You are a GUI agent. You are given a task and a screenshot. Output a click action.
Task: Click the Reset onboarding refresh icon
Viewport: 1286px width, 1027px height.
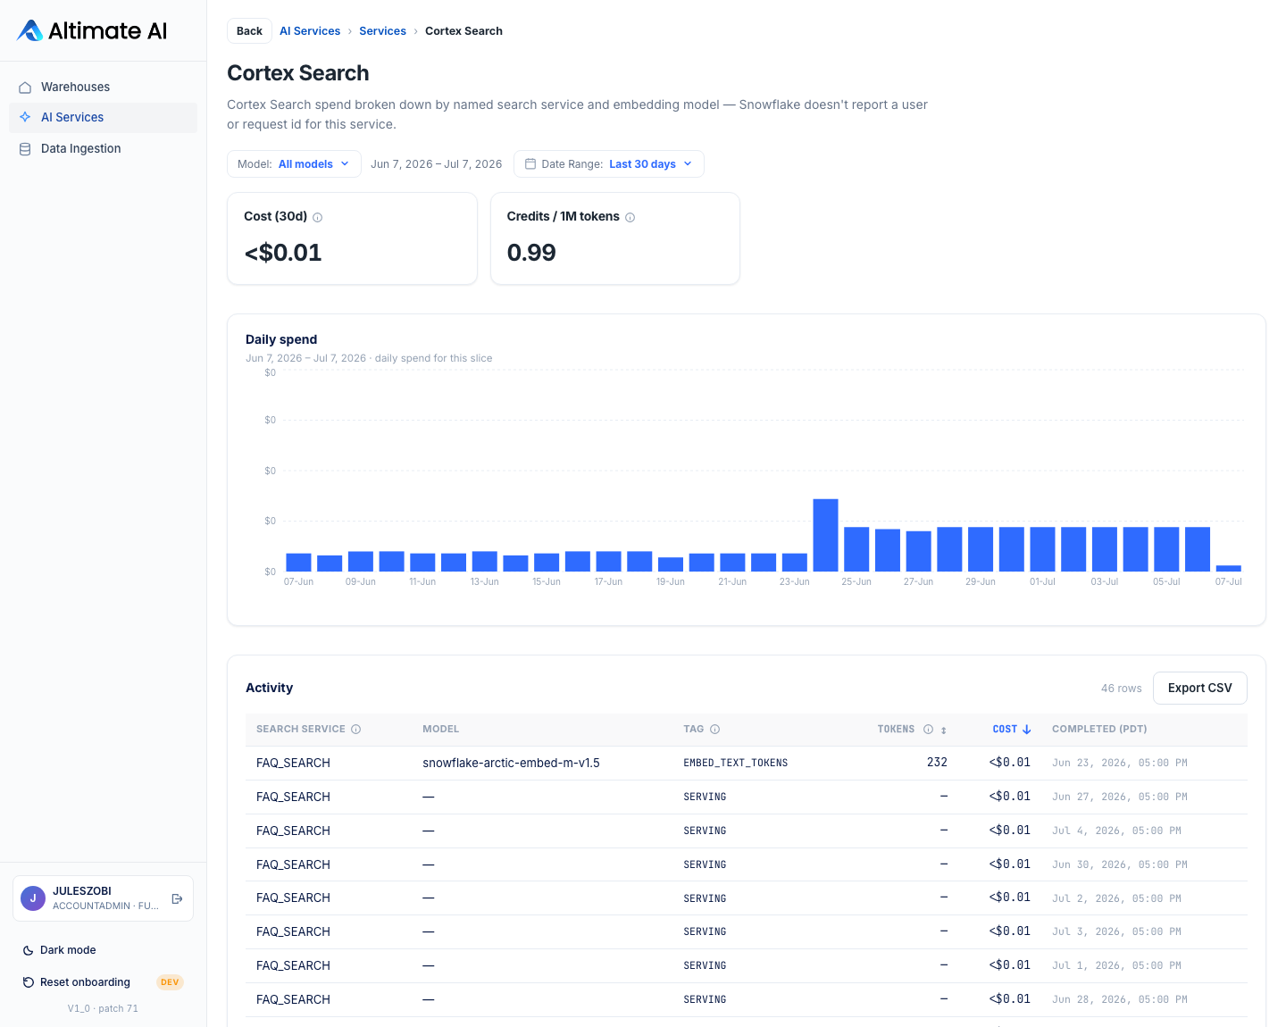pos(29,982)
